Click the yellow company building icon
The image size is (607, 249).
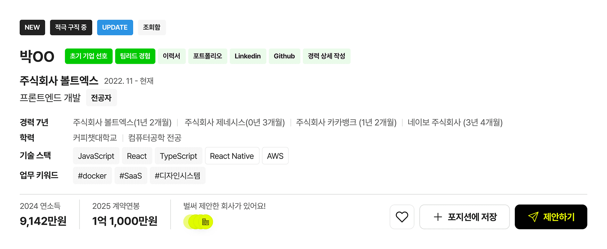[206, 222]
